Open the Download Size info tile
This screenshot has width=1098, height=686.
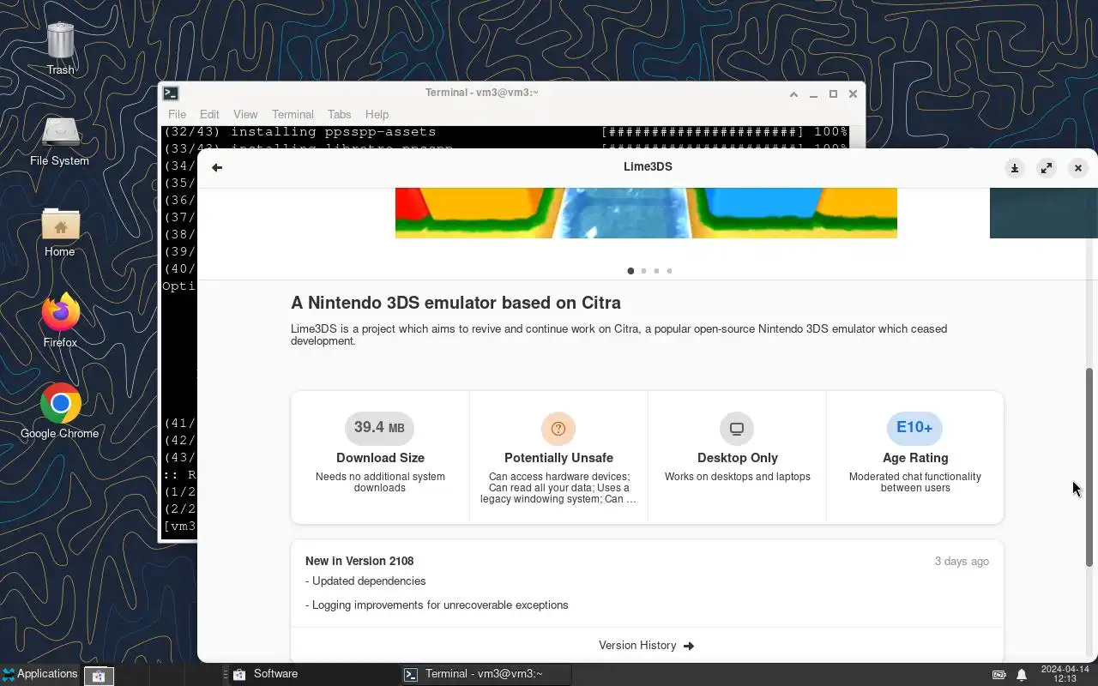click(x=380, y=457)
